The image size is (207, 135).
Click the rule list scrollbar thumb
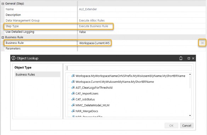190,82
